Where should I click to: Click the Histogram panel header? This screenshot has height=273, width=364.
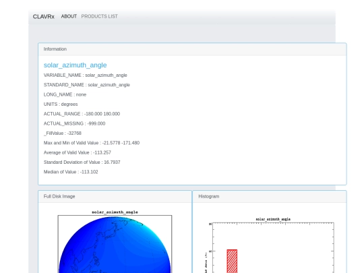click(270, 196)
